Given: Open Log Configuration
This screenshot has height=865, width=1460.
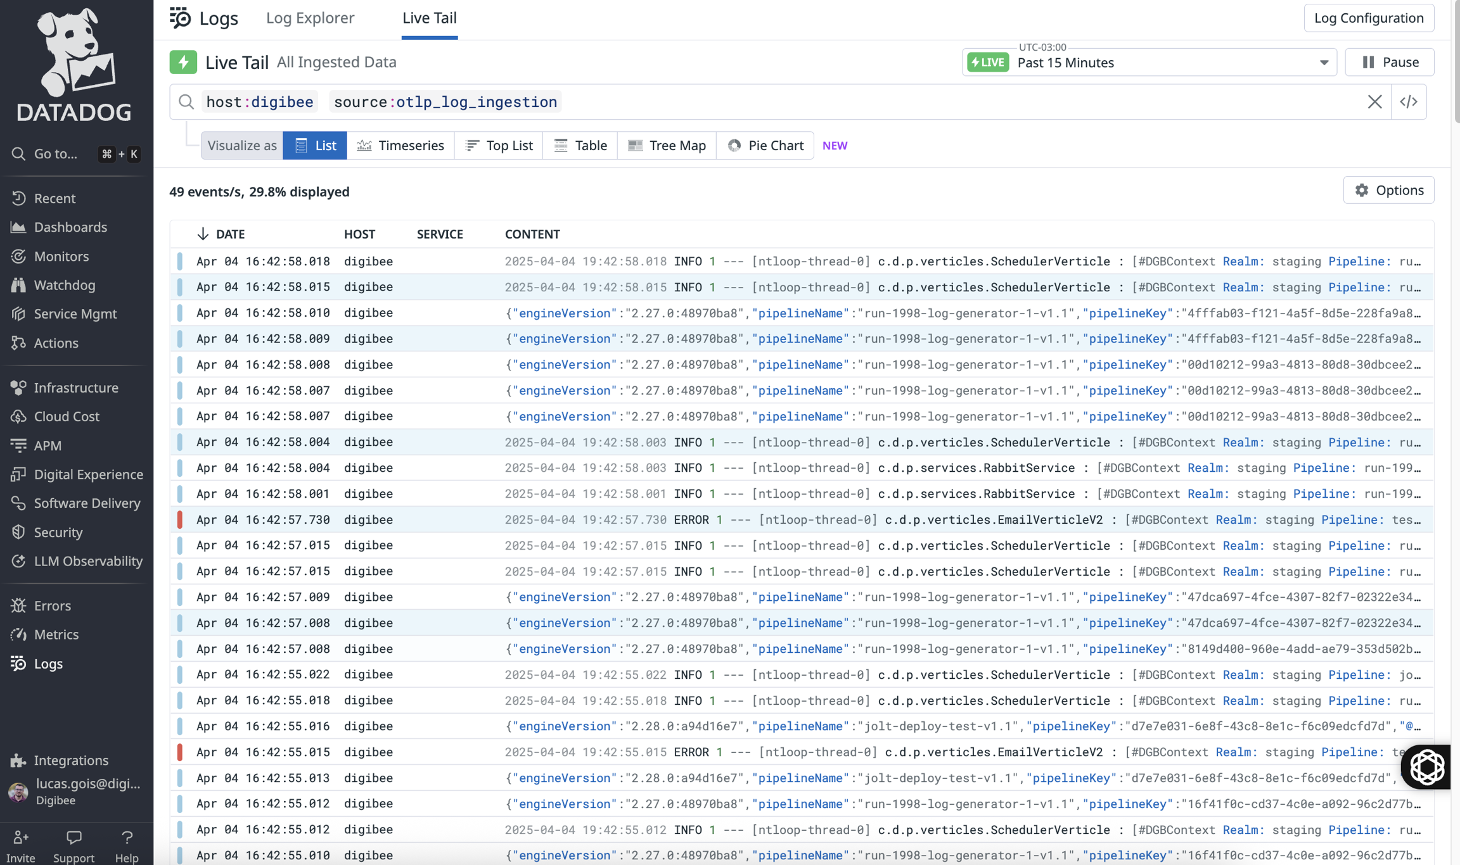Looking at the screenshot, I should tap(1369, 18).
